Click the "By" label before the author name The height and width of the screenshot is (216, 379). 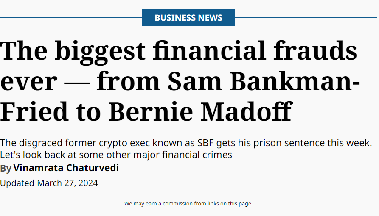click(6, 169)
